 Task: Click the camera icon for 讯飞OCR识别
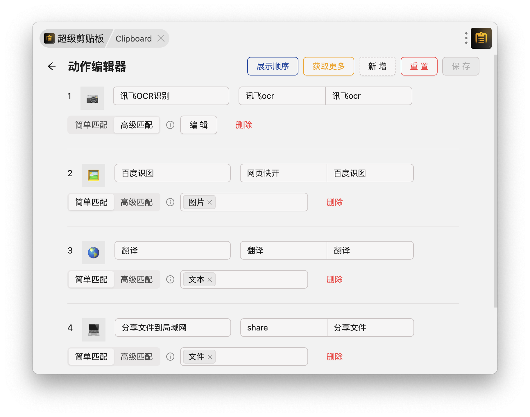point(92,98)
